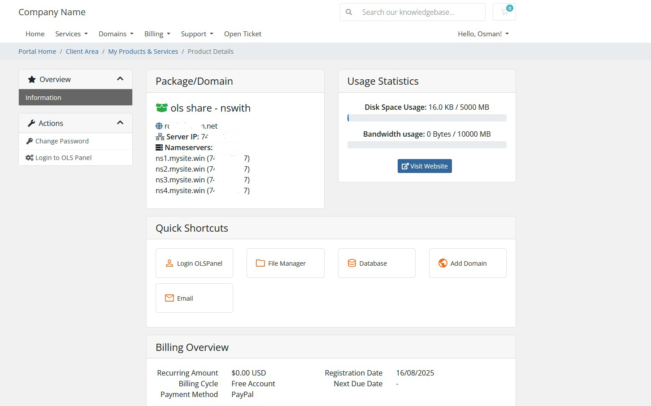Click the Login OLSPanel user icon
Viewport: 651px width, 406px height.
point(169,263)
